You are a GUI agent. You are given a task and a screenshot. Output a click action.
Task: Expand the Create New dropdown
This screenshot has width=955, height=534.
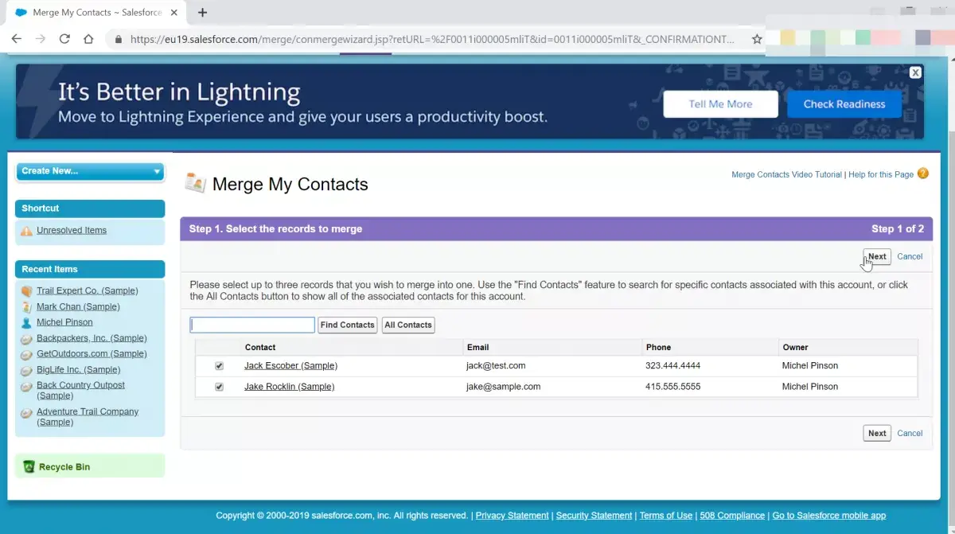click(x=90, y=171)
